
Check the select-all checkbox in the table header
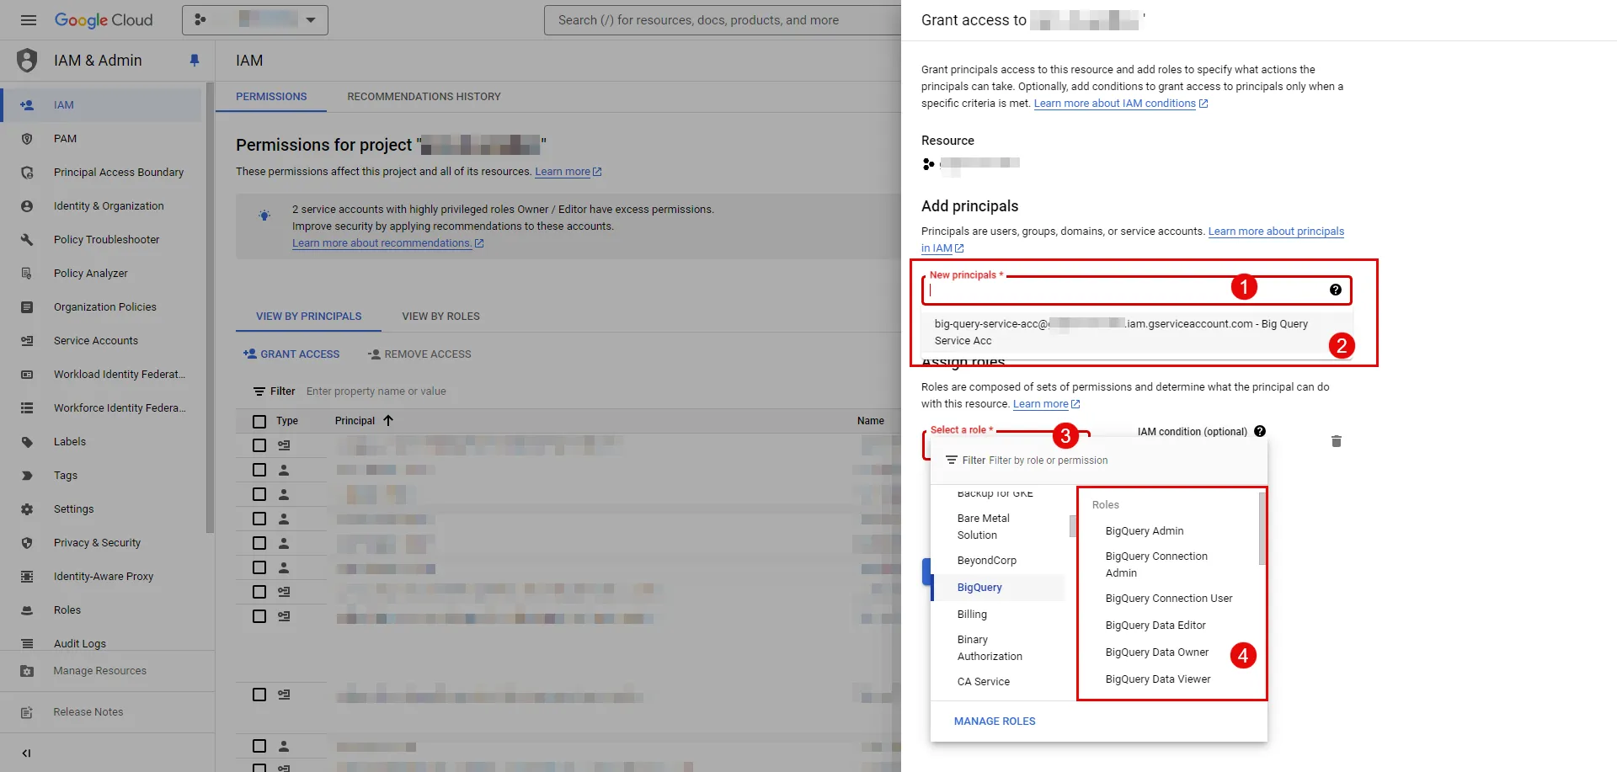[259, 420]
